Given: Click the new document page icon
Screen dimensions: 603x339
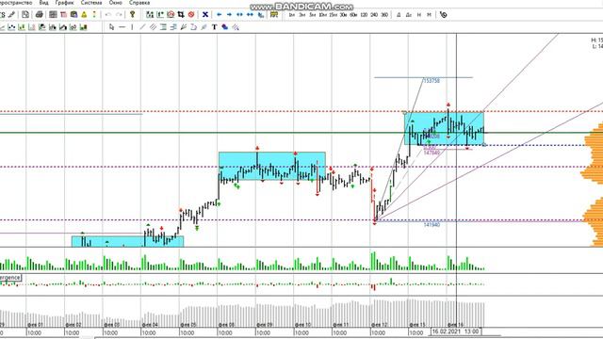Looking at the screenshot, I should point(25,15).
